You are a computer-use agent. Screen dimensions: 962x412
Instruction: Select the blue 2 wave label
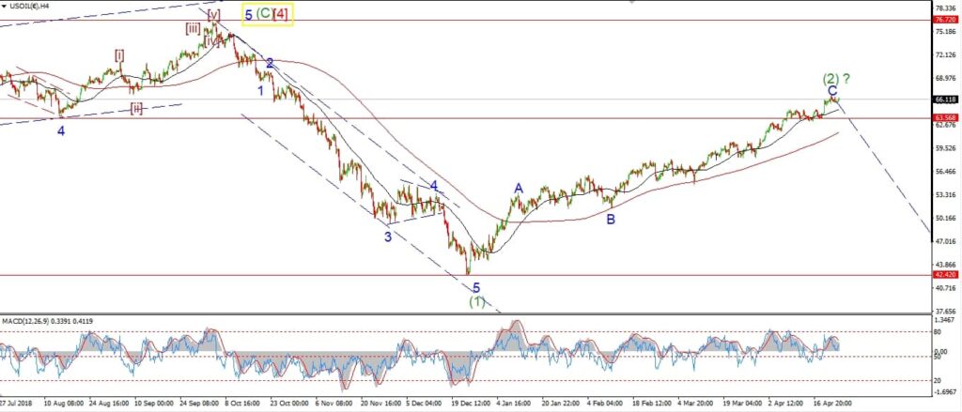click(x=270, y=63)
